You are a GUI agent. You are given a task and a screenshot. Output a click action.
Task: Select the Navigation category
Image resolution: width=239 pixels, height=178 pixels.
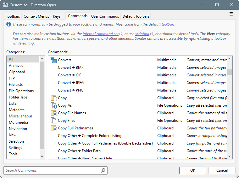click(x=23, y=129)
